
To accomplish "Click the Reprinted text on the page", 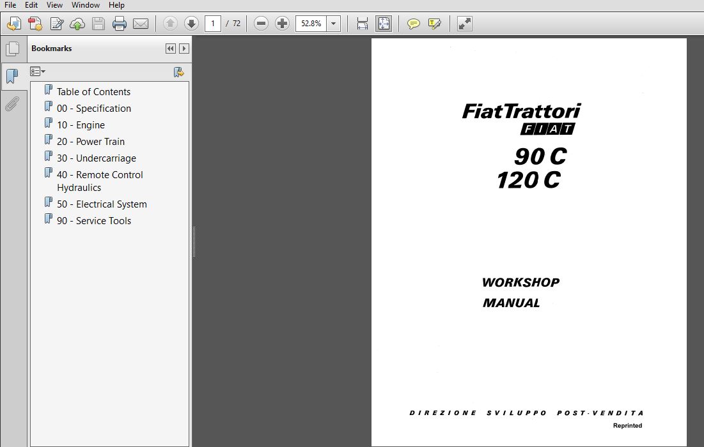I will (628, 425).
